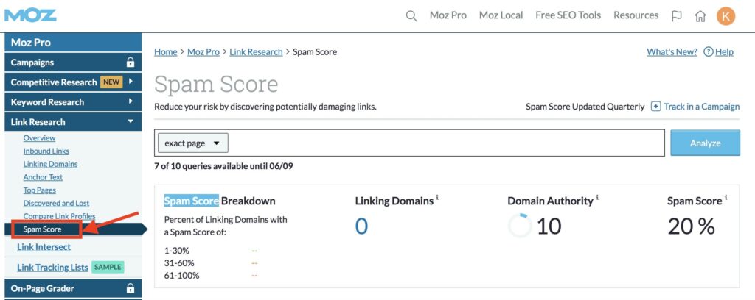Click the 61-100% breakdown row
Image resolution: width=755 pixels, height=300 pixels.
tap(211, 276)
